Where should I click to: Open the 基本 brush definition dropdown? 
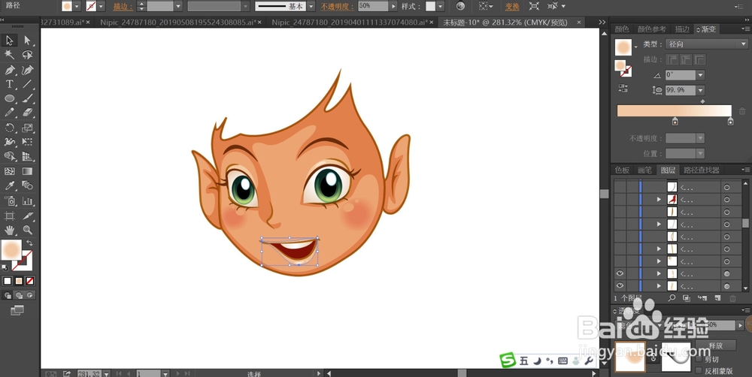point(311,6)
